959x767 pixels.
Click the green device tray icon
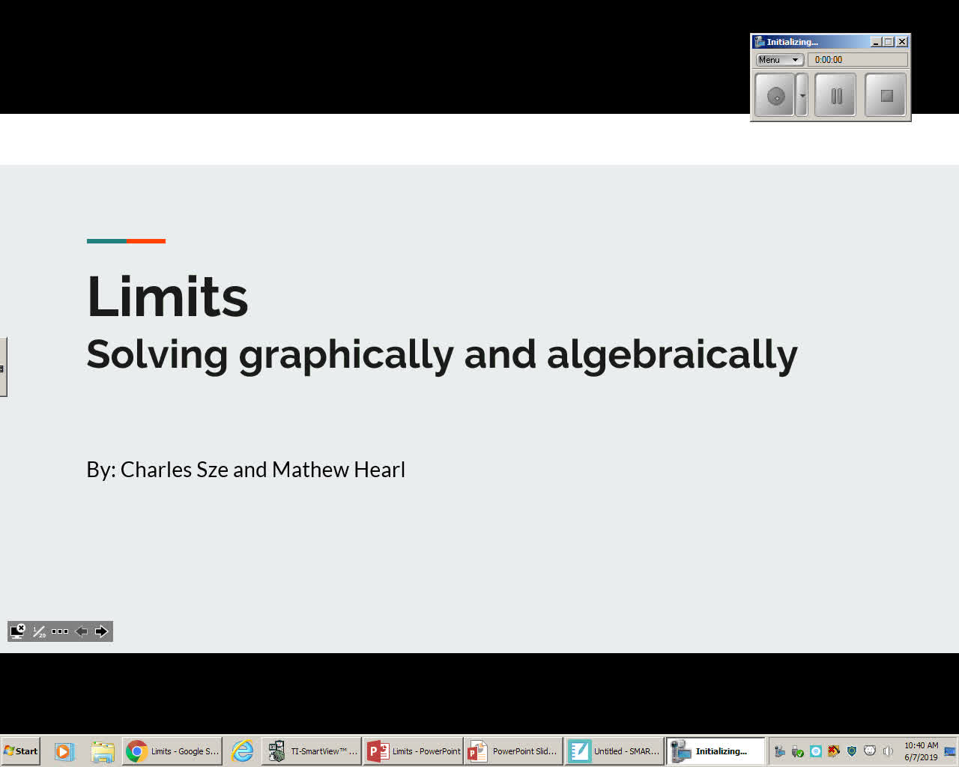pyautogui.click(x=797, y=751)
